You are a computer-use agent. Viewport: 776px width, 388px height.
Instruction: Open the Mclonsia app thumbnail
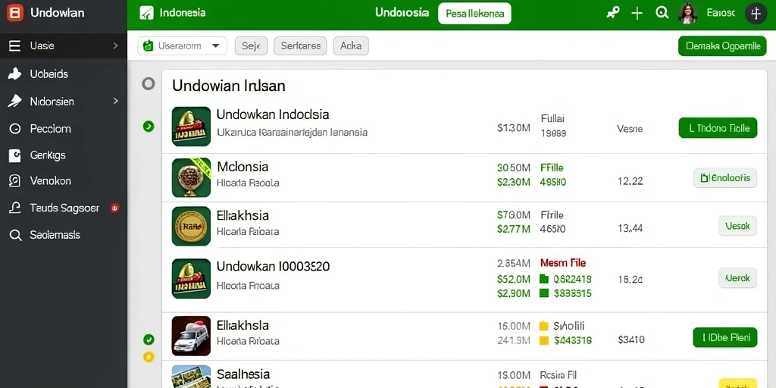tap(191, 178)
